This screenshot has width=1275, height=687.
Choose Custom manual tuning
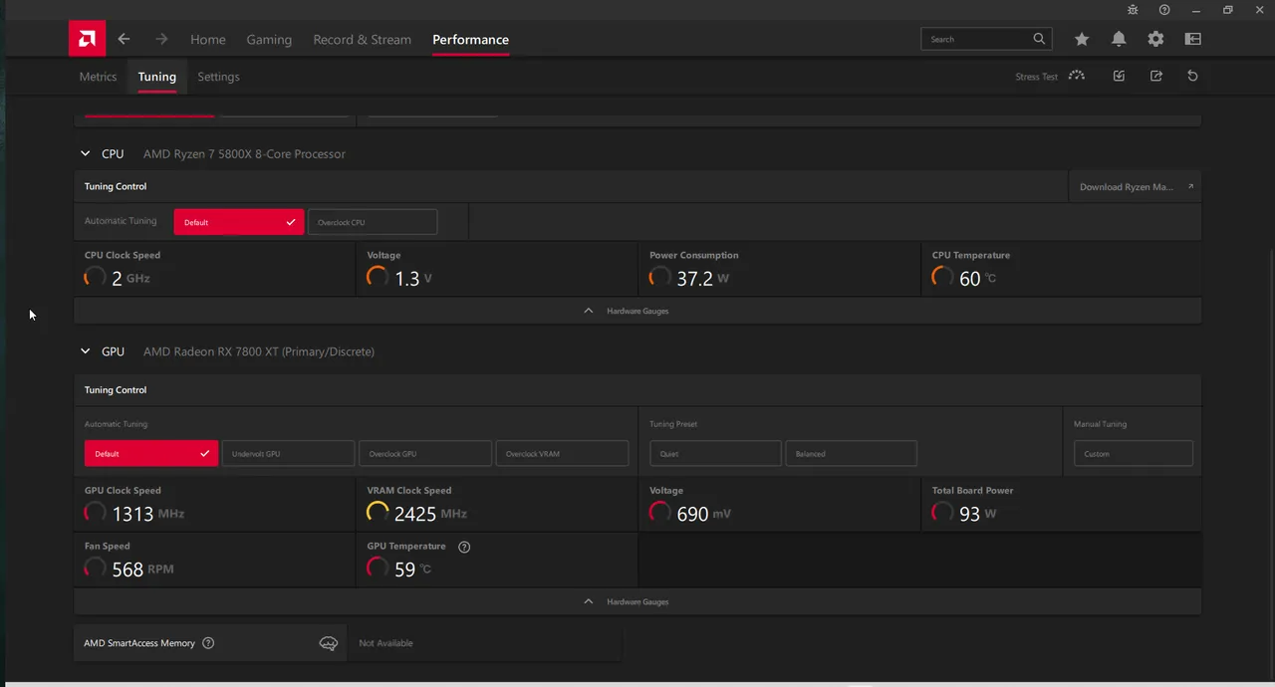click(1133, 454)
